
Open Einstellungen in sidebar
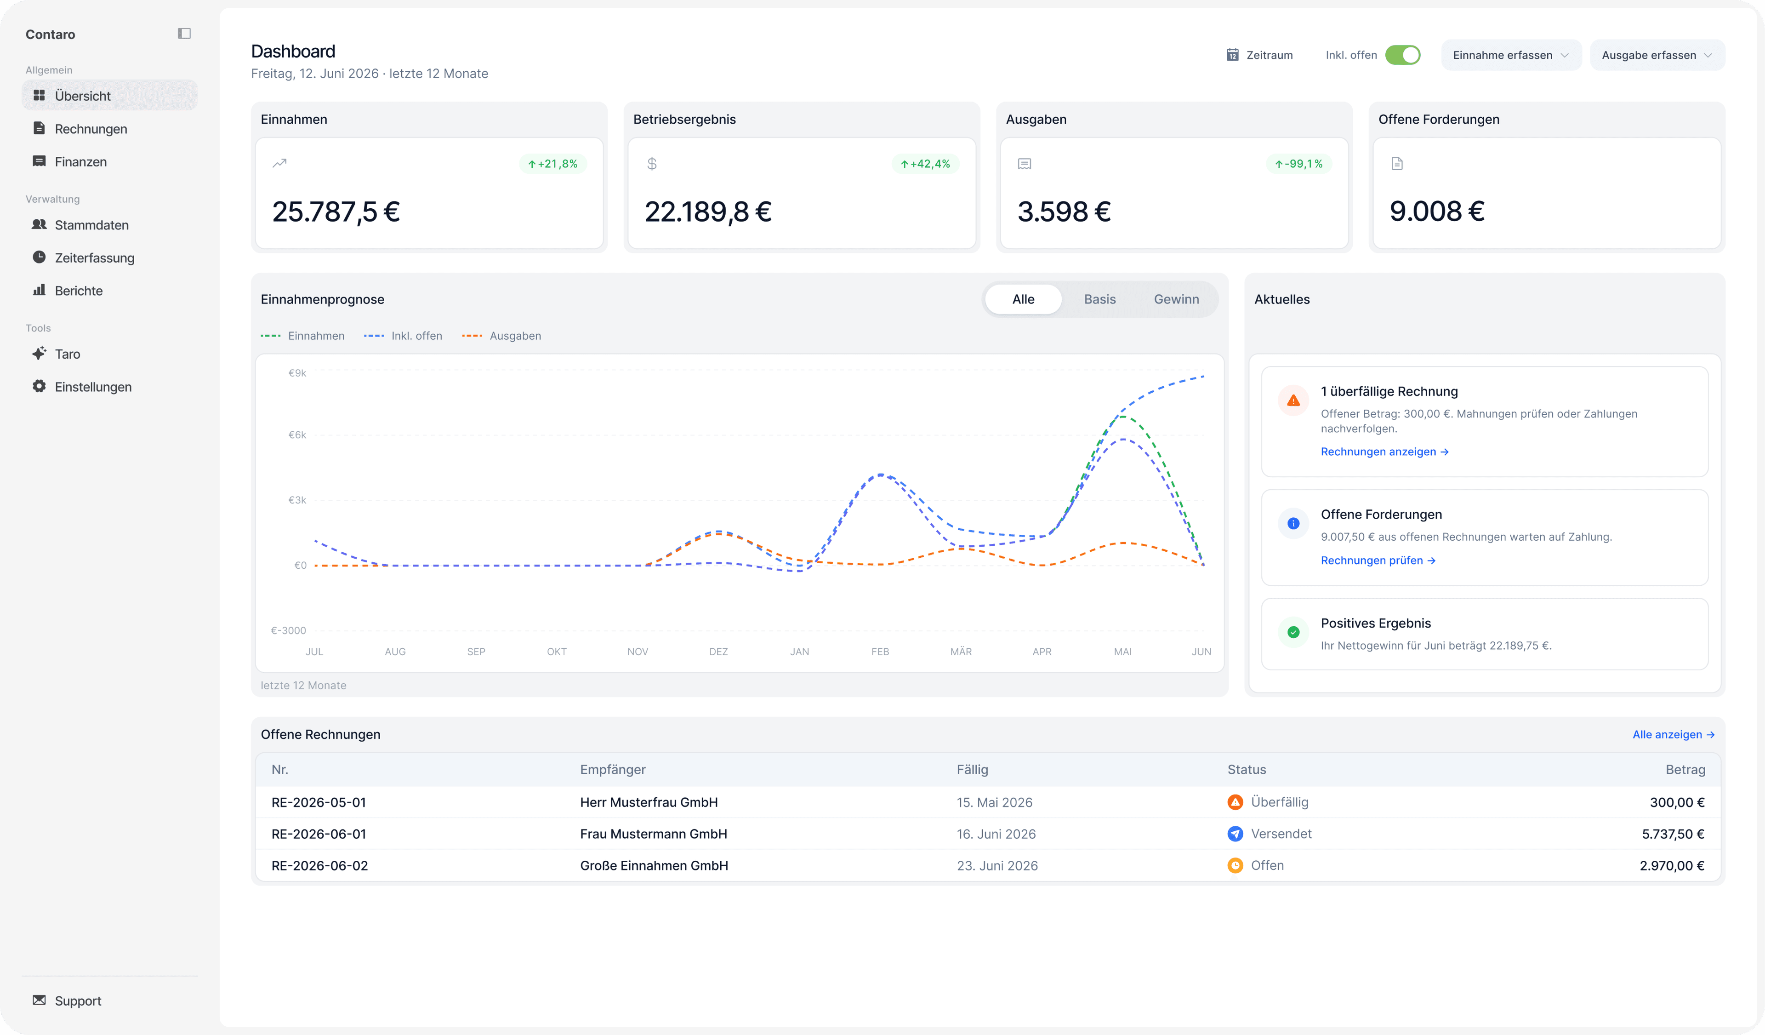[x=110, y=386]
